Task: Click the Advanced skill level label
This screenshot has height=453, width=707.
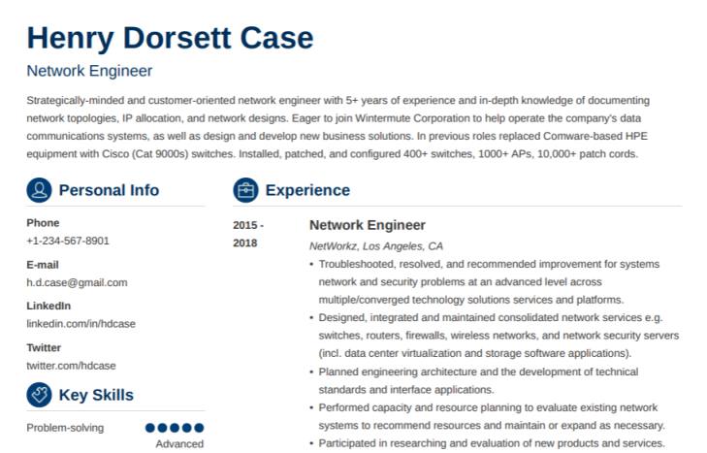Action: pos(179,444)
